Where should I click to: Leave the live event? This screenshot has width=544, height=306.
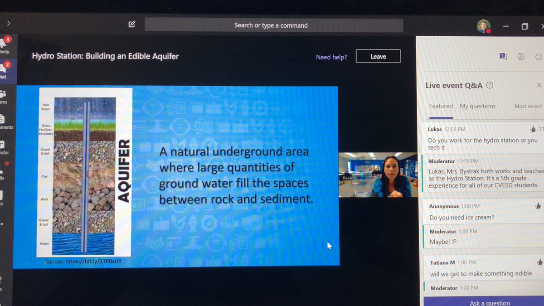378,56
